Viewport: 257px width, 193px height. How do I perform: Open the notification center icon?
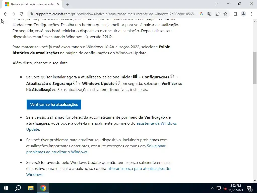(249, 188)
